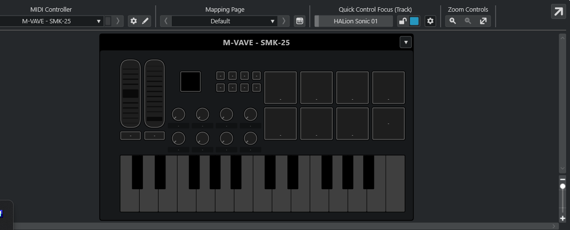Screen dimensions: 570x230
Task: Select second drum pad in bottom row
Action: (x=316, y=124)
